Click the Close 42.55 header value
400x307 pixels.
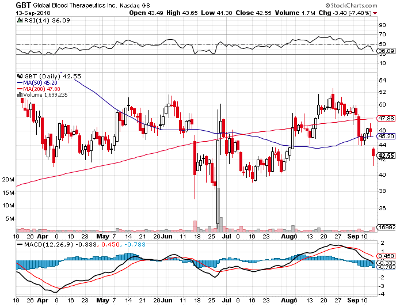point(253,13)
